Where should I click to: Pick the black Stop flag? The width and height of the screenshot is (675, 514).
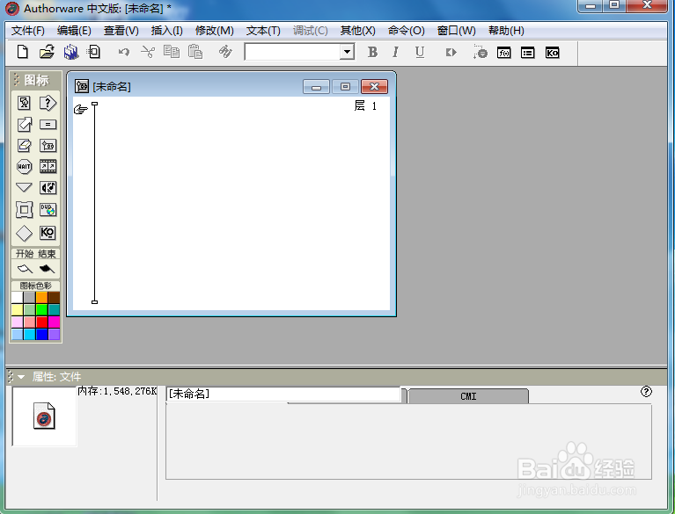[47, 269]
